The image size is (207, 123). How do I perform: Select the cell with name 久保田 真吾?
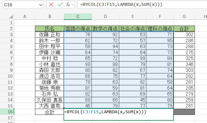(x=50, y=100)
